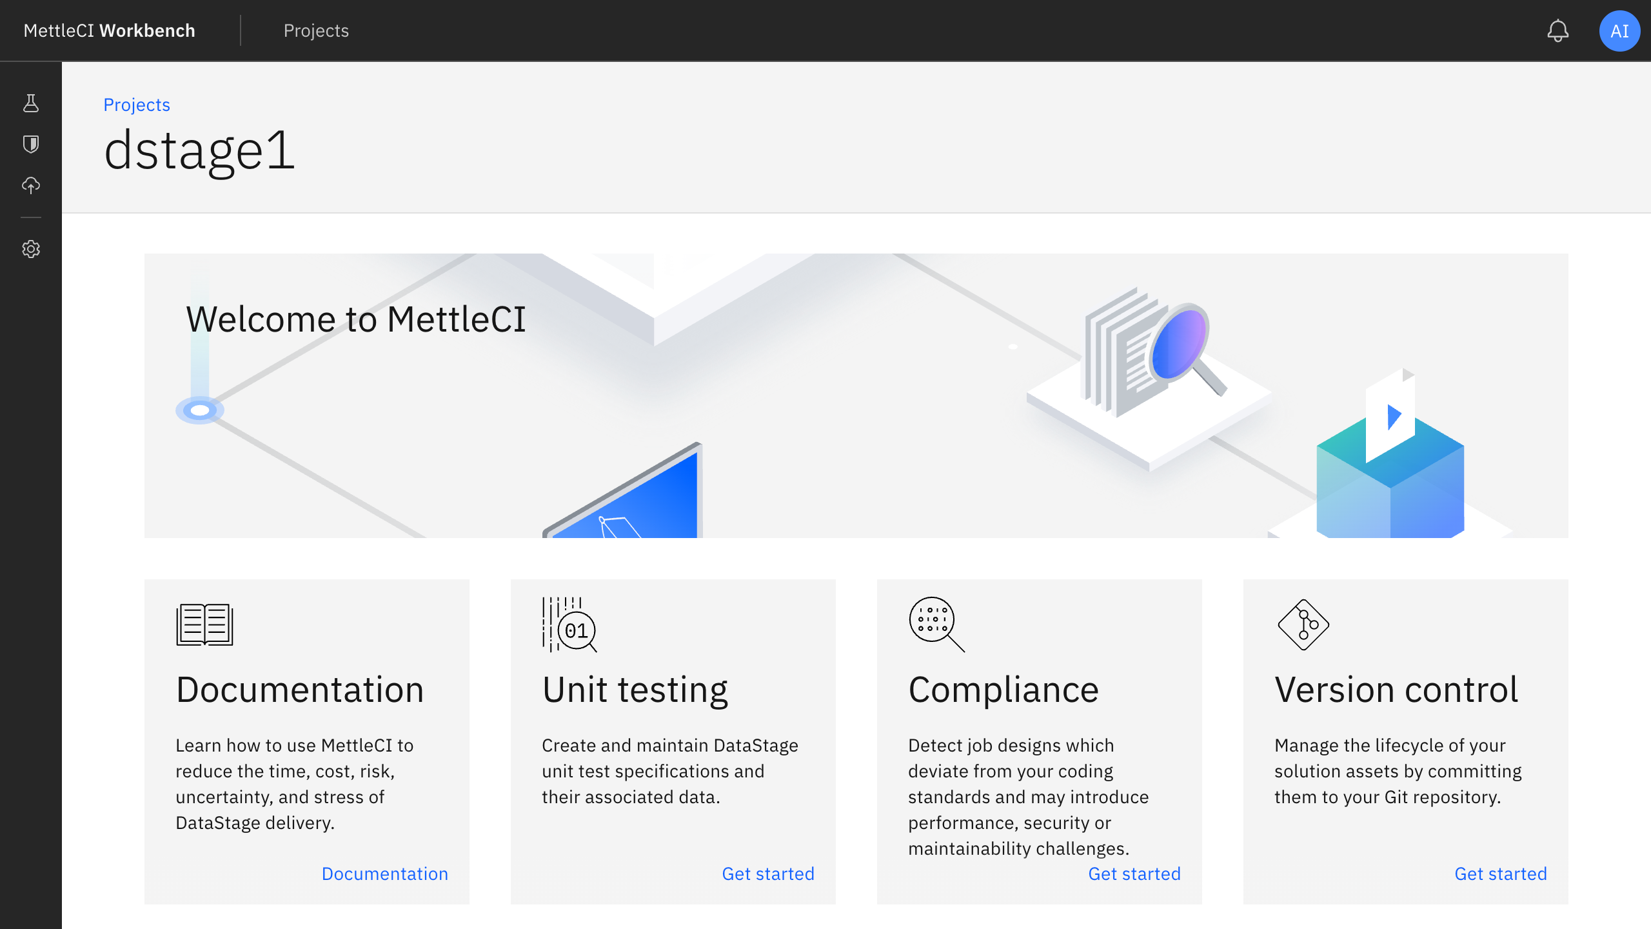Click the Compliance card description text
This screenshot has height=929, width=1651.
1027,797
